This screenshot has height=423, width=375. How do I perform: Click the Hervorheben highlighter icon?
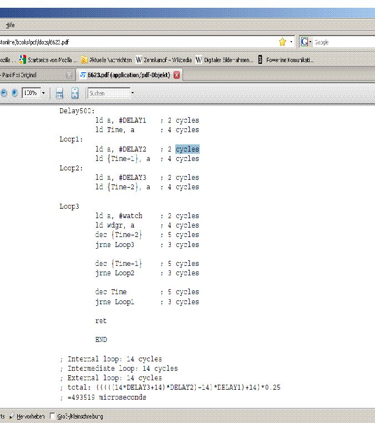tap(11, 416)
